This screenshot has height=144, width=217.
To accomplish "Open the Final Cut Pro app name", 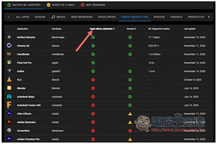I will tap(24, 63).
